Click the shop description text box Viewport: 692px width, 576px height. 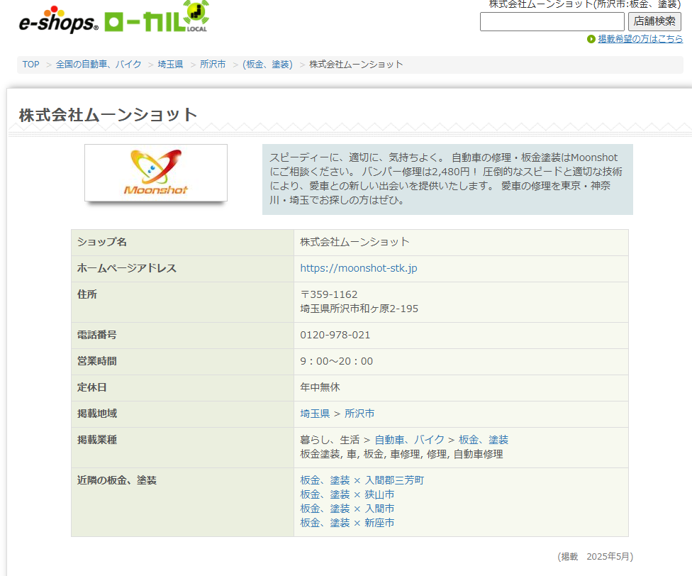[x=447, y=179]
